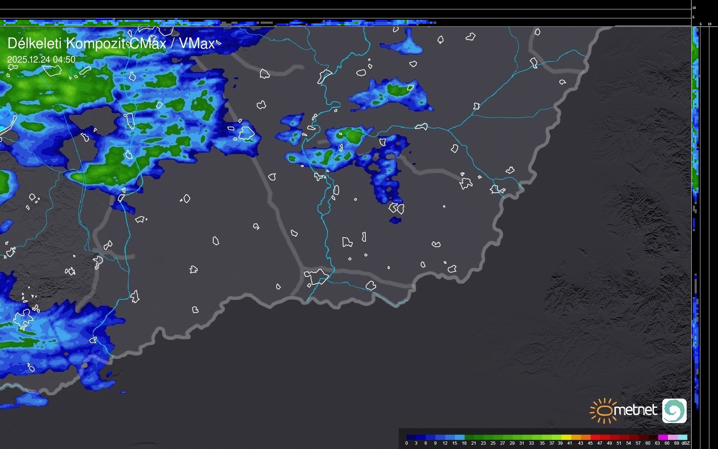This screenshot has height=449, width=718.
Task: Click the '10' height scale label top right
Action: pos(694,8)
